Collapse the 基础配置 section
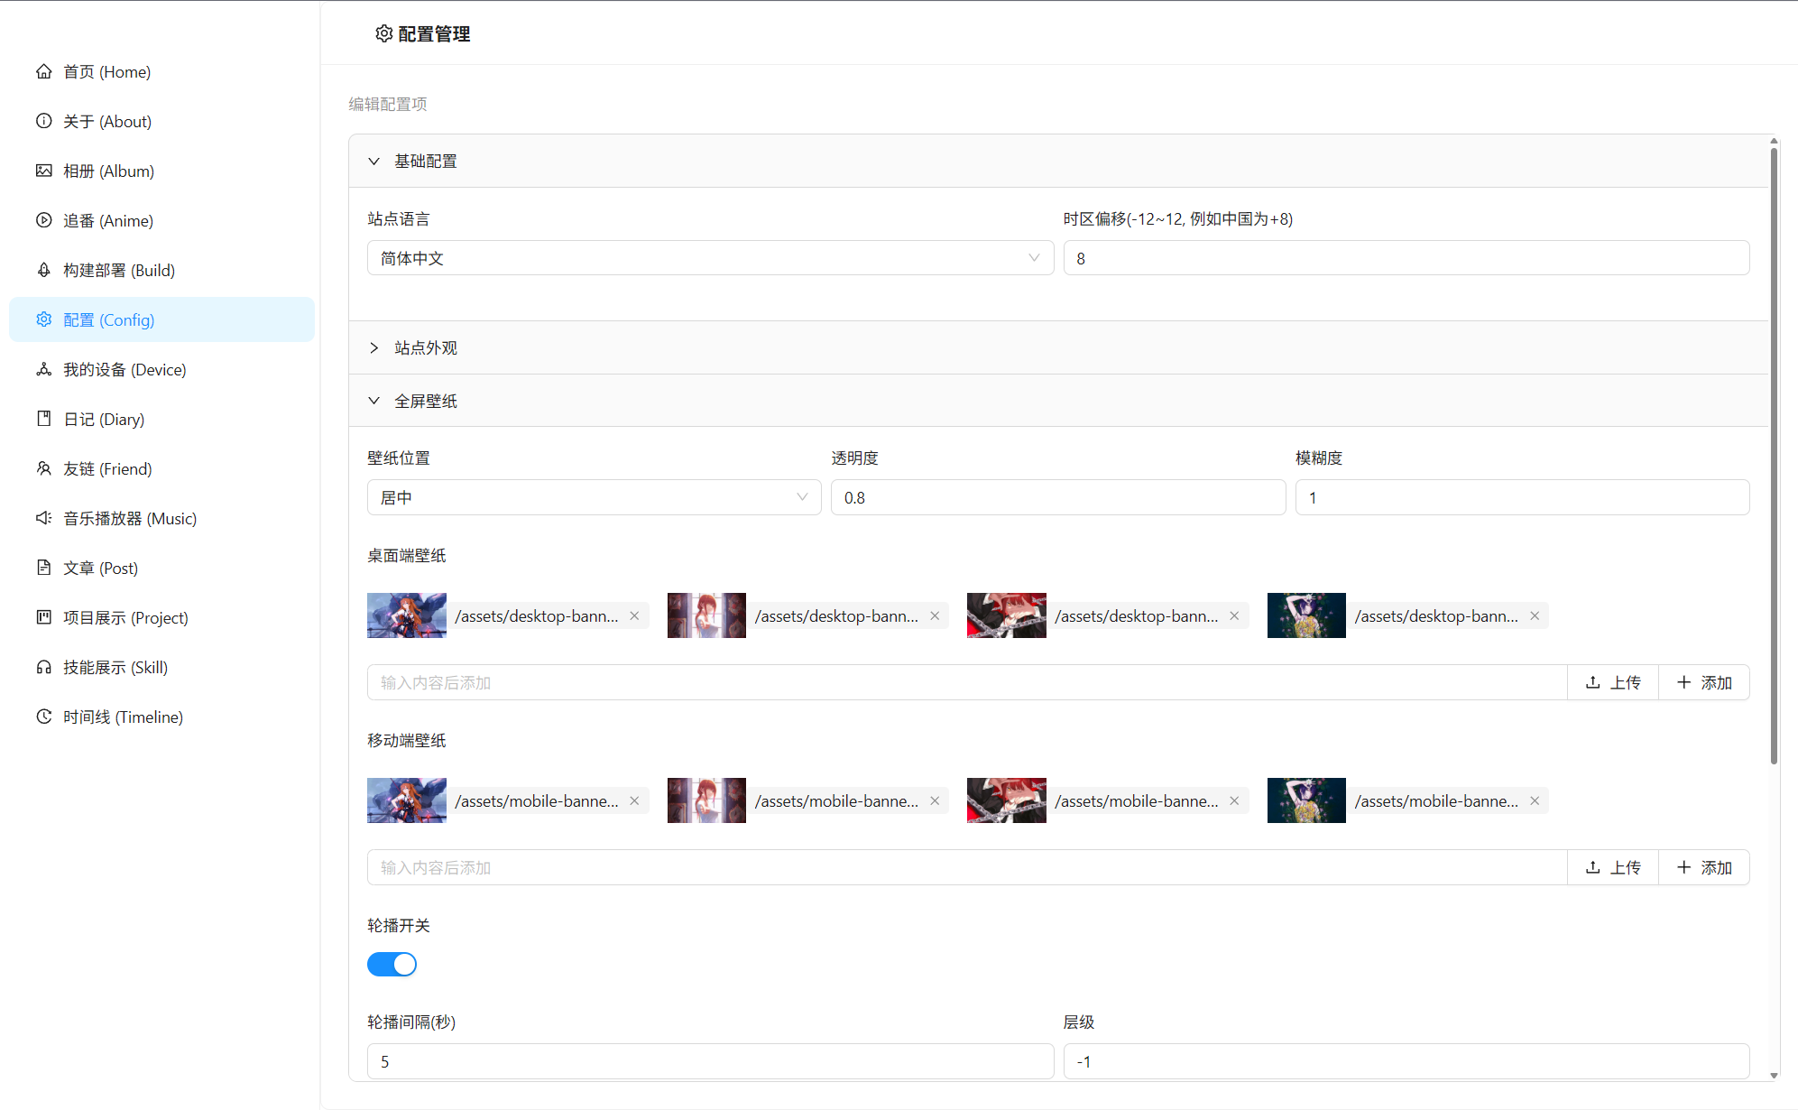This screenshot has width=1798, height=1110. (1058, 161)
